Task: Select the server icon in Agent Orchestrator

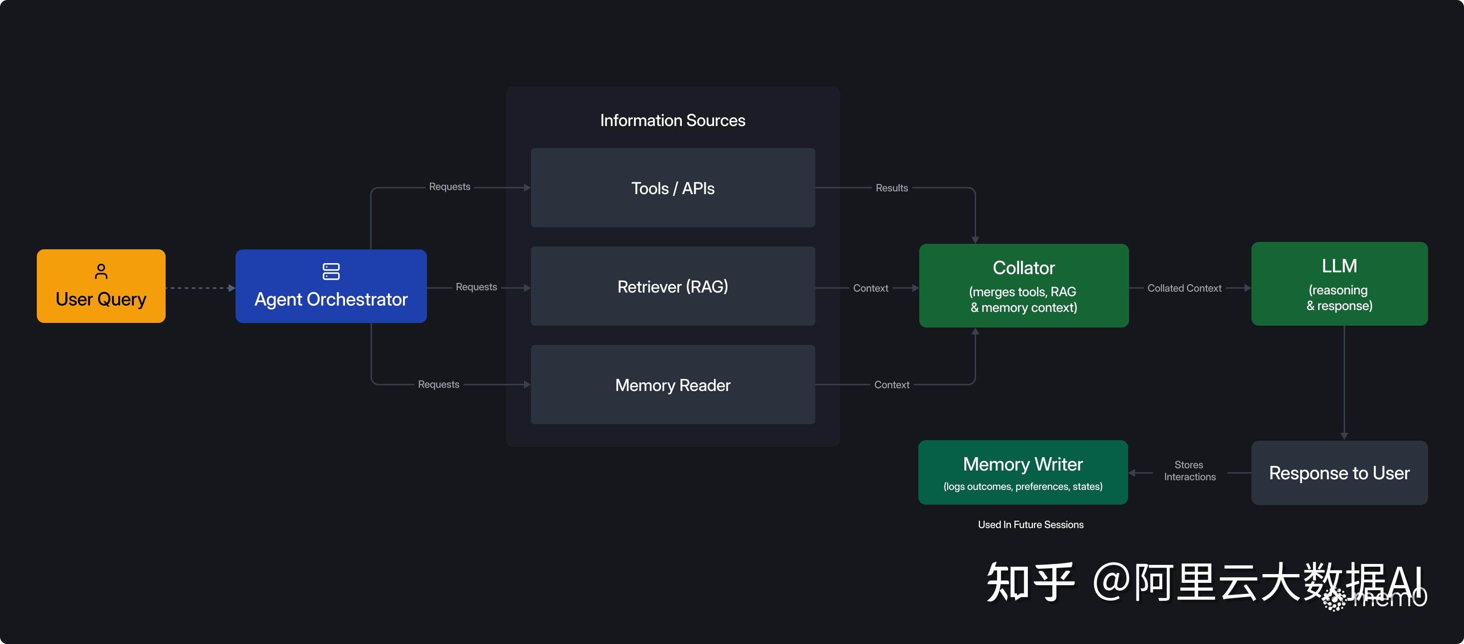Action: pos(331,272)
